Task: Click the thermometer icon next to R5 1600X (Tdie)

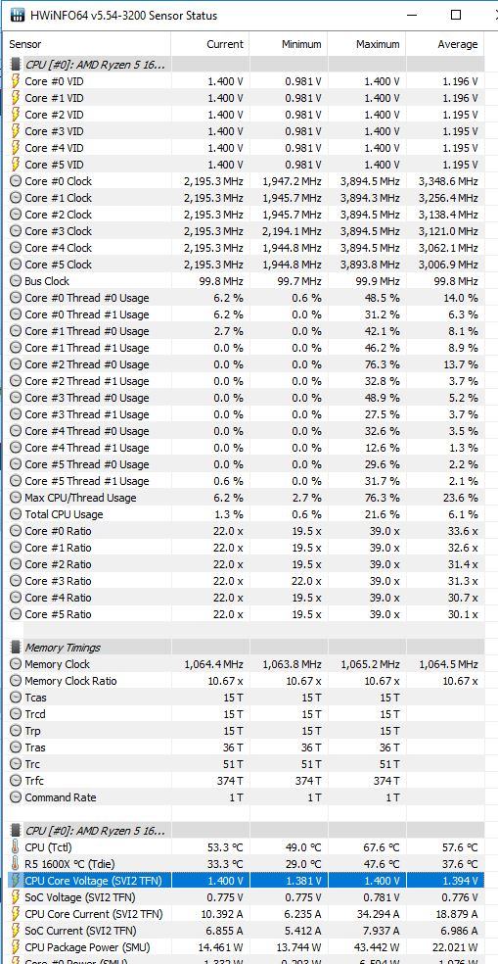Action: (16, 864)
